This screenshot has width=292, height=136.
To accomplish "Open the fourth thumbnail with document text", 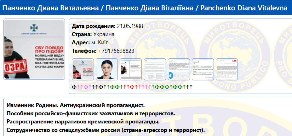I will click(x=155, y=69).
